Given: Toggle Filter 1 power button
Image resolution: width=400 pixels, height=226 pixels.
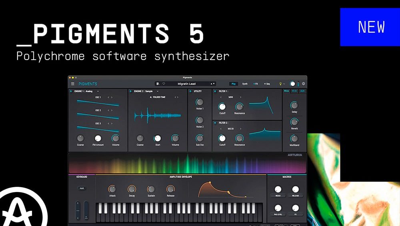Looking at the screenshot, I should point(215,91).
